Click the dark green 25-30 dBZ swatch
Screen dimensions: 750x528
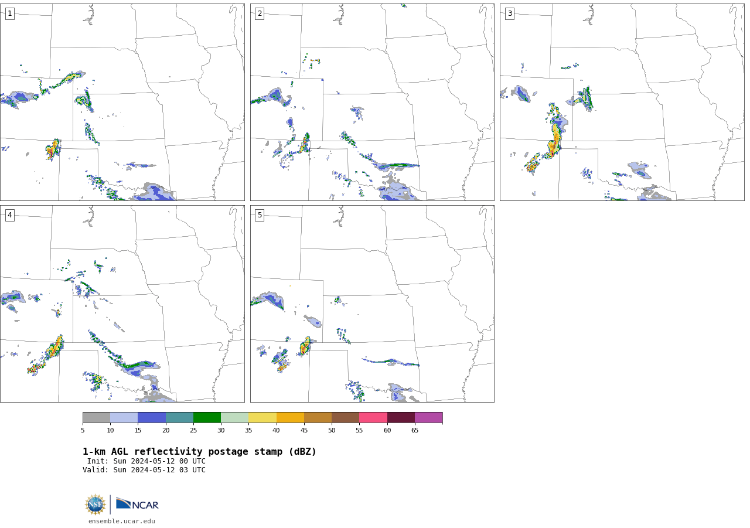pyautogui.click(x=207, y=418)
